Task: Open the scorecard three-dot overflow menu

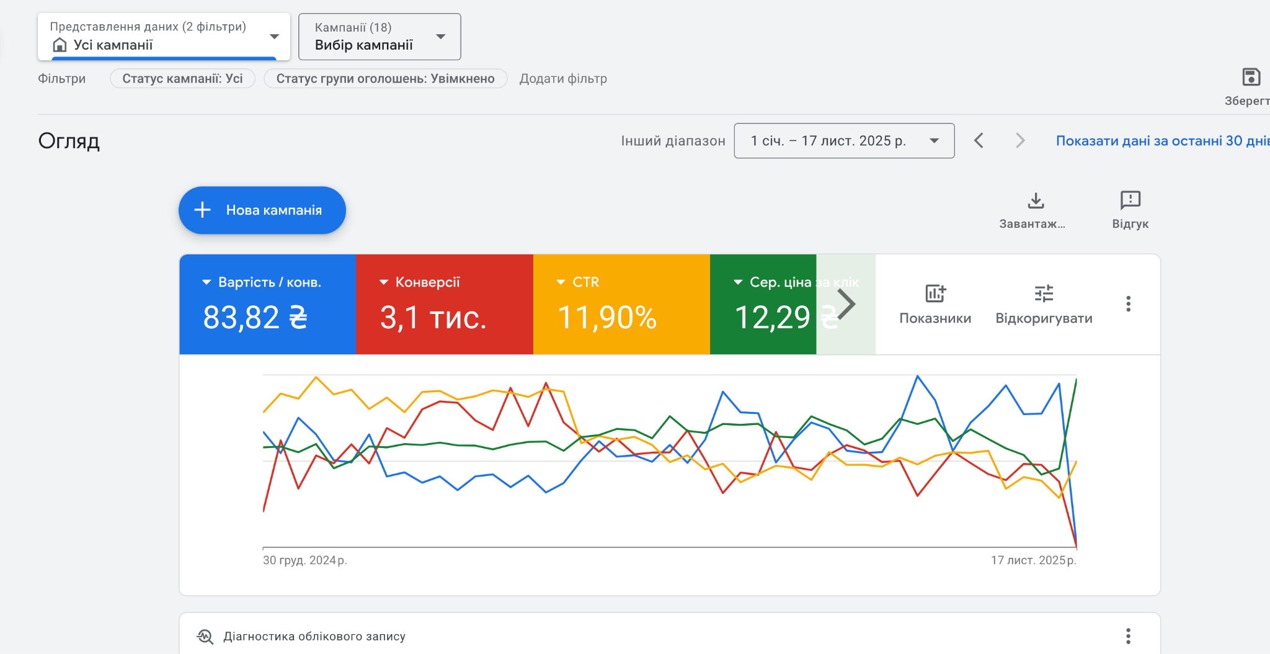Action: [x=1128, y=303]
